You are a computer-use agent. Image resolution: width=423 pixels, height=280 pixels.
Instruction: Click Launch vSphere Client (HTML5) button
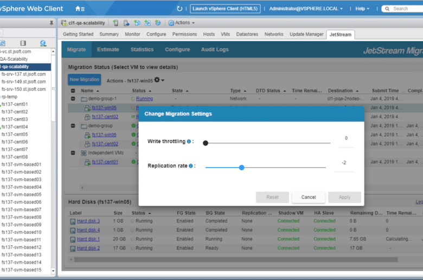coord(225,9)
